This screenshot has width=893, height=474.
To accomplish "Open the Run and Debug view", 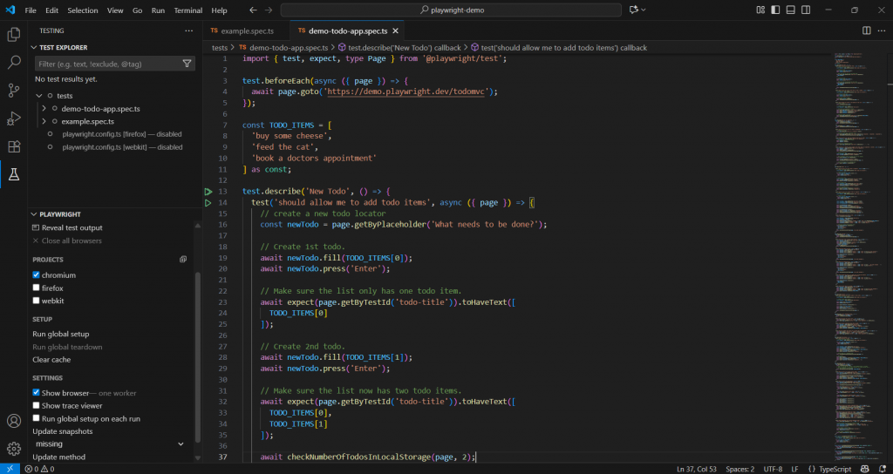I will pyautogui.click(x=14, y=118).
